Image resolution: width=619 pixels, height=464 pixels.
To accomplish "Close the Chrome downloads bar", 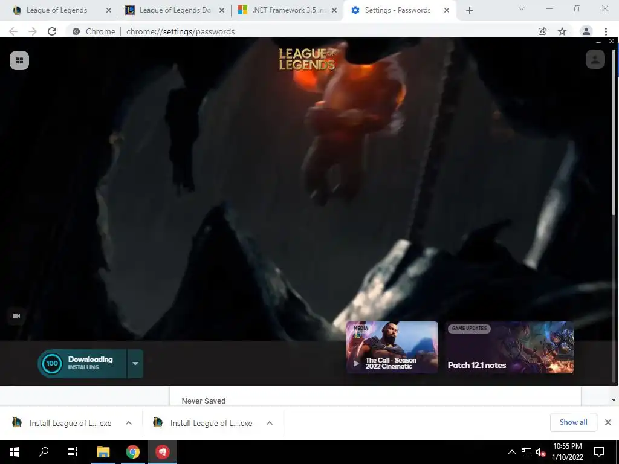I will (608, 422).
